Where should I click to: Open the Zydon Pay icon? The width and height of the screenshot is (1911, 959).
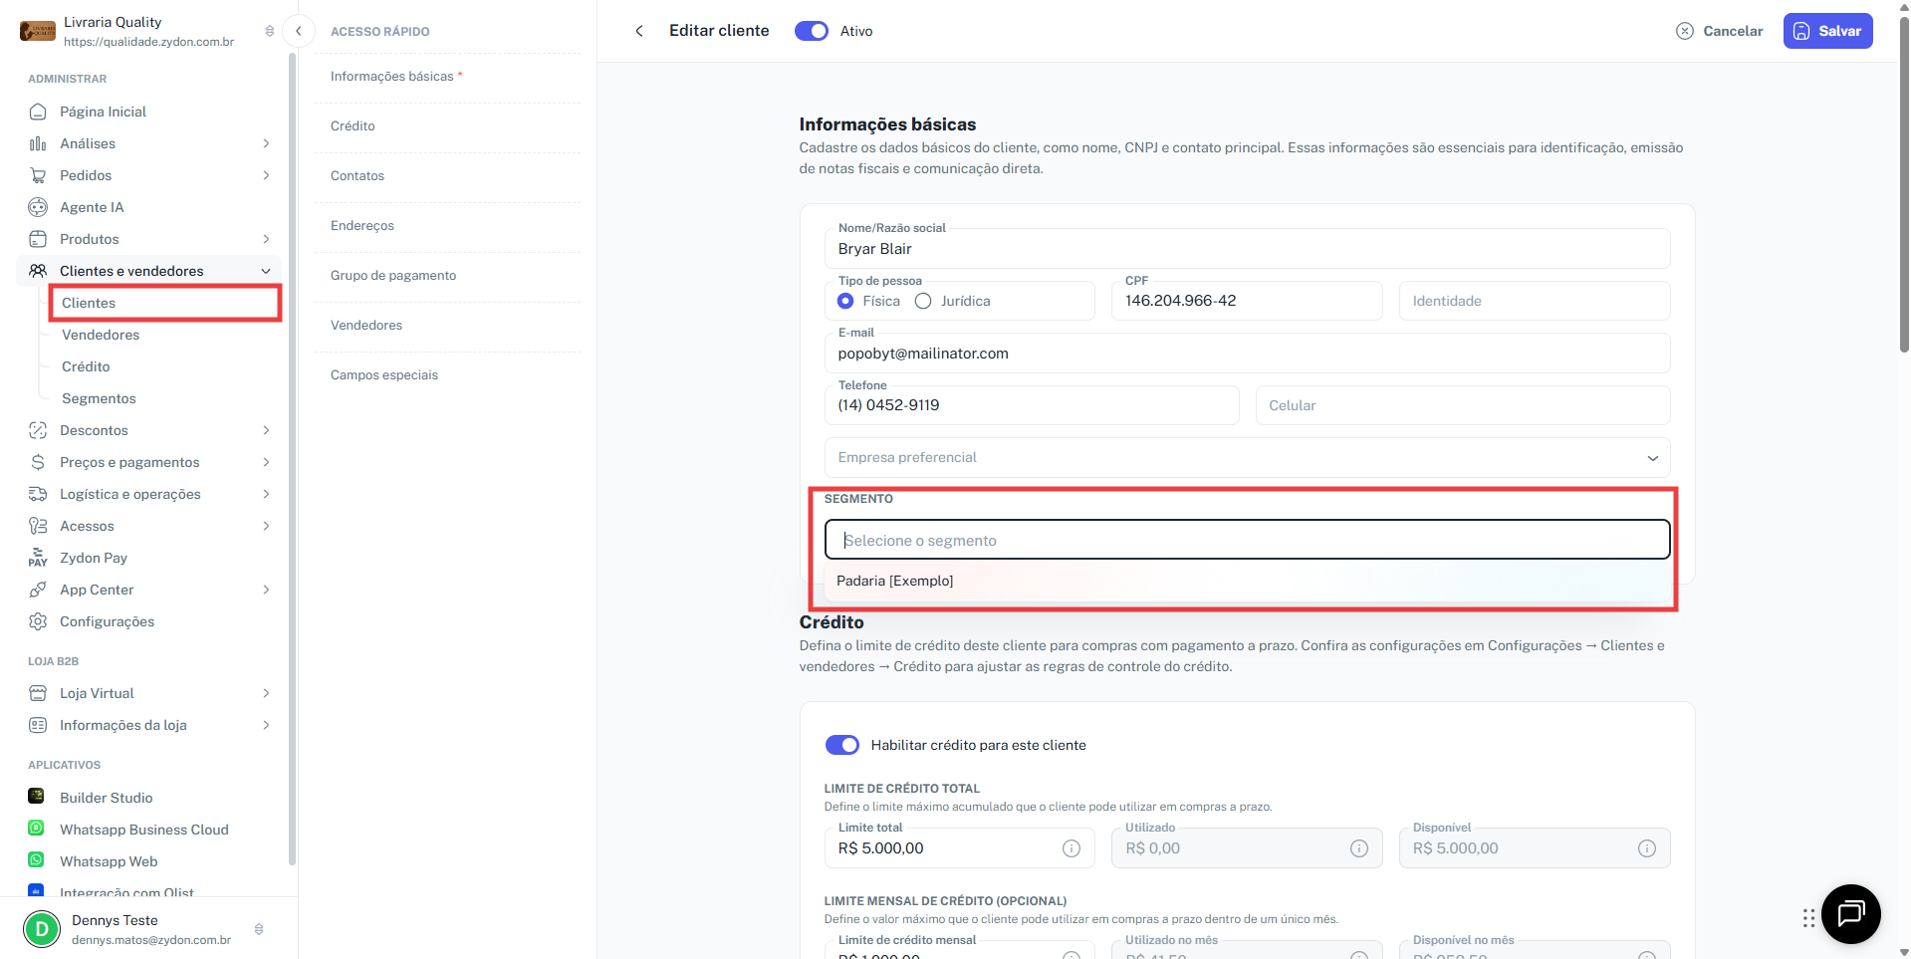click(38, 558)
